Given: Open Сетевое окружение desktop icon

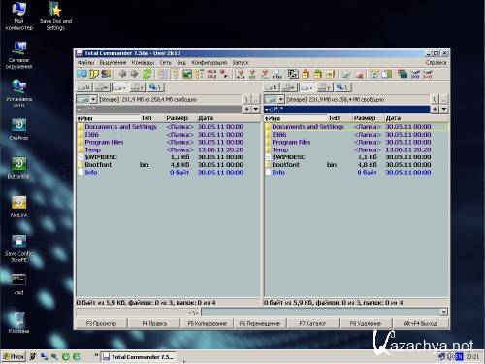Looking at the screenshot, I should point(18,55).
